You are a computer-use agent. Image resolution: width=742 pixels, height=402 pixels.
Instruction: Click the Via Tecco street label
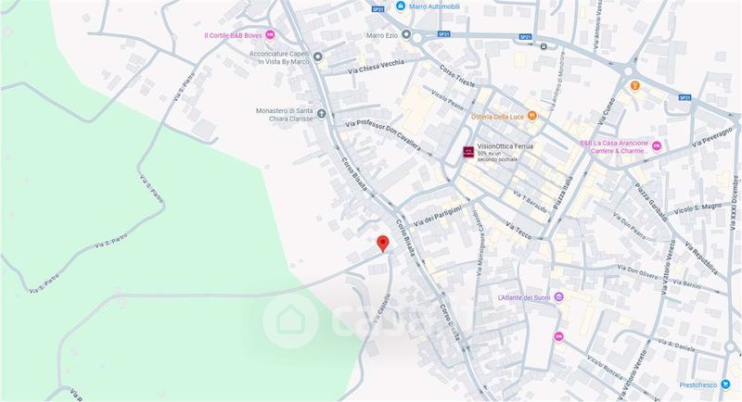(x=518, y=230)
